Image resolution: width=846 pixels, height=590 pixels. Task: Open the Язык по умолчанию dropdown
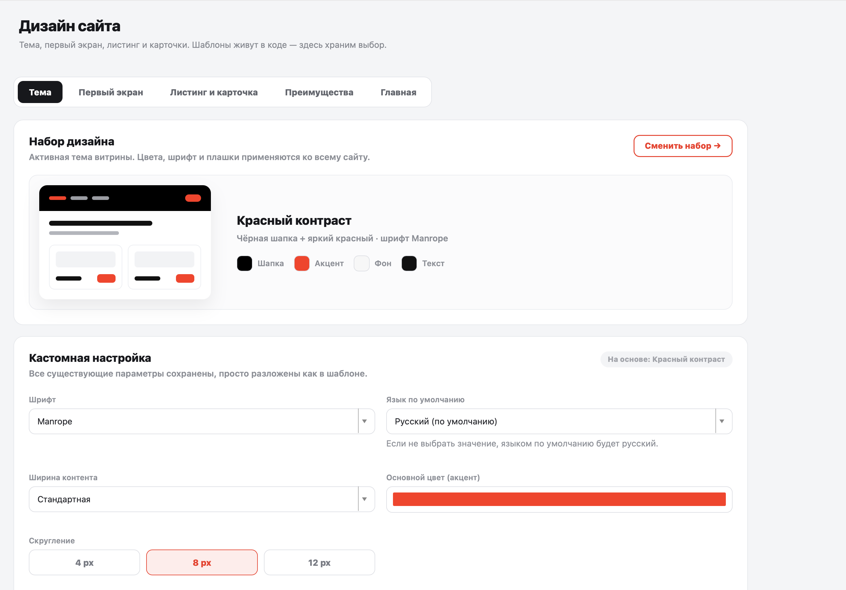coord(559,421)
